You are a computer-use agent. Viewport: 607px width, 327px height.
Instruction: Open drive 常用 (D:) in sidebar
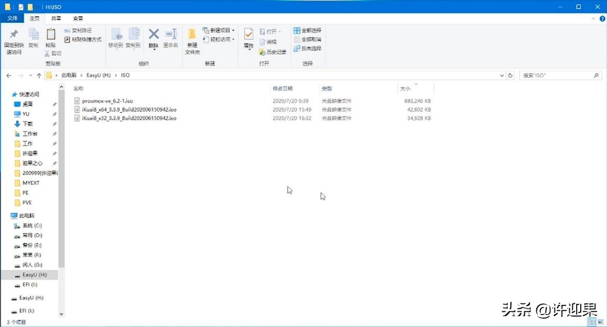tap(32, 235)
